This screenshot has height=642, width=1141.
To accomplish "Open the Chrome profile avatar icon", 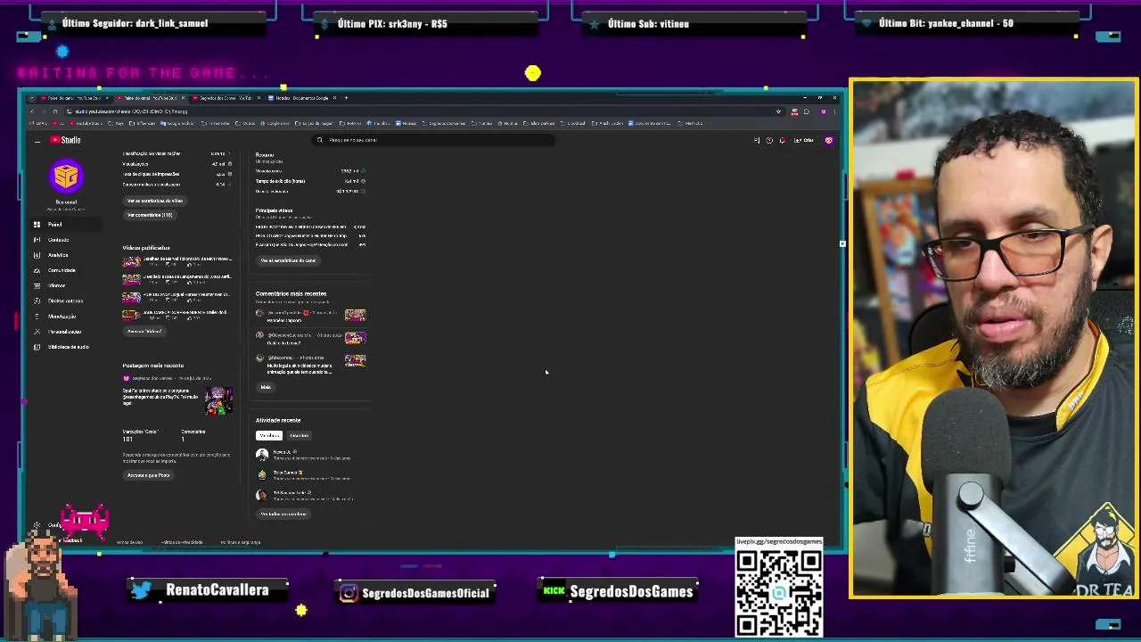I will tap(823, 111).
